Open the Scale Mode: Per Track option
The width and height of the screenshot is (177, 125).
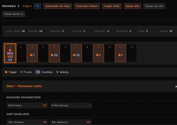coord(57,6)
